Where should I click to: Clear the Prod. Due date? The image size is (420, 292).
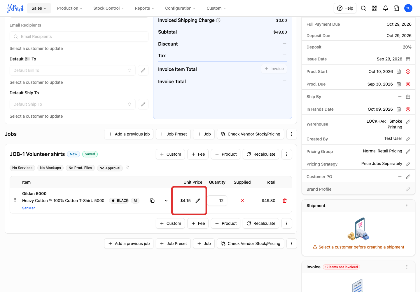pos(408,84)
